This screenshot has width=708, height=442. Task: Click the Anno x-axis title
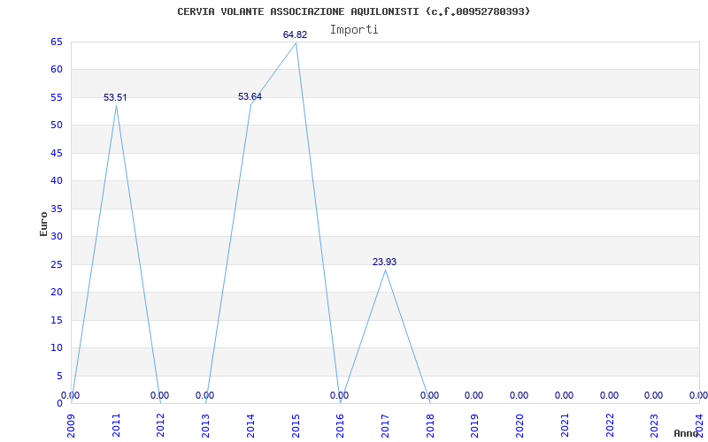pos(686,433)
